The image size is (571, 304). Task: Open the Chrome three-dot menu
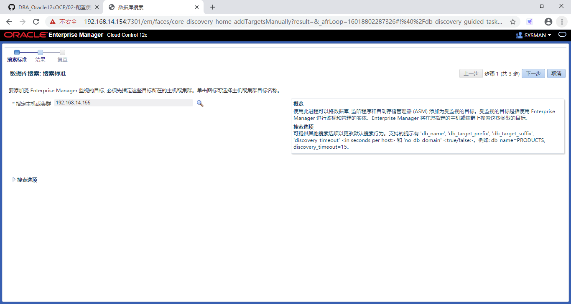point(562,22)
